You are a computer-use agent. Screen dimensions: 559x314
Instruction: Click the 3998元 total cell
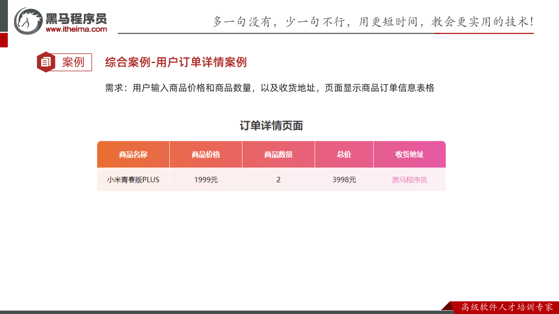click(x=344, y=180)
